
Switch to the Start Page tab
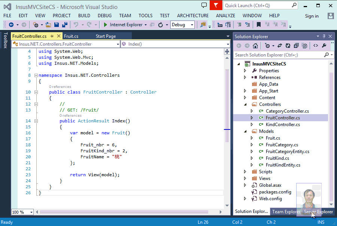[106, 36]
